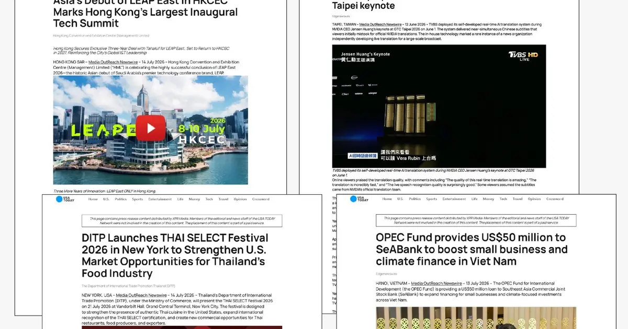The image size is (628, 329).
Task: Click the Edgenewswire byline on the Taipei keynote page
Action: tap(341, 16)
